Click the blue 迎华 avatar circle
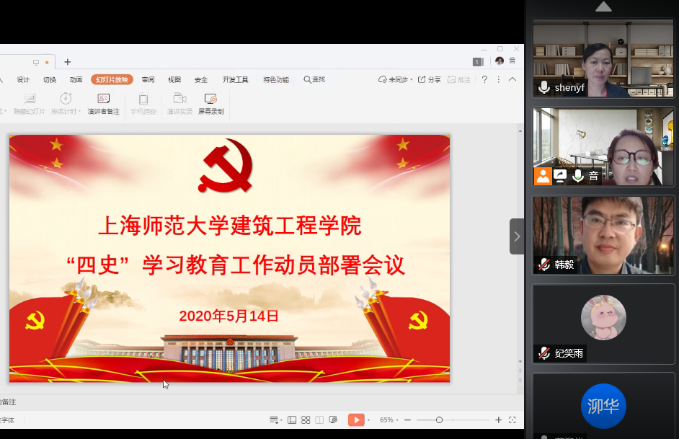Image resolution: width=679 pixels, height=439 pixels. click(x=603, y=406)
